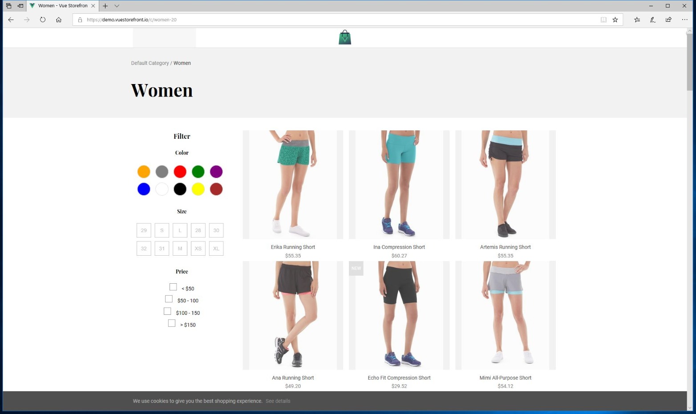This screenshot has height=414, width=696.
Task: Click the share page icon
Action: 668,20
